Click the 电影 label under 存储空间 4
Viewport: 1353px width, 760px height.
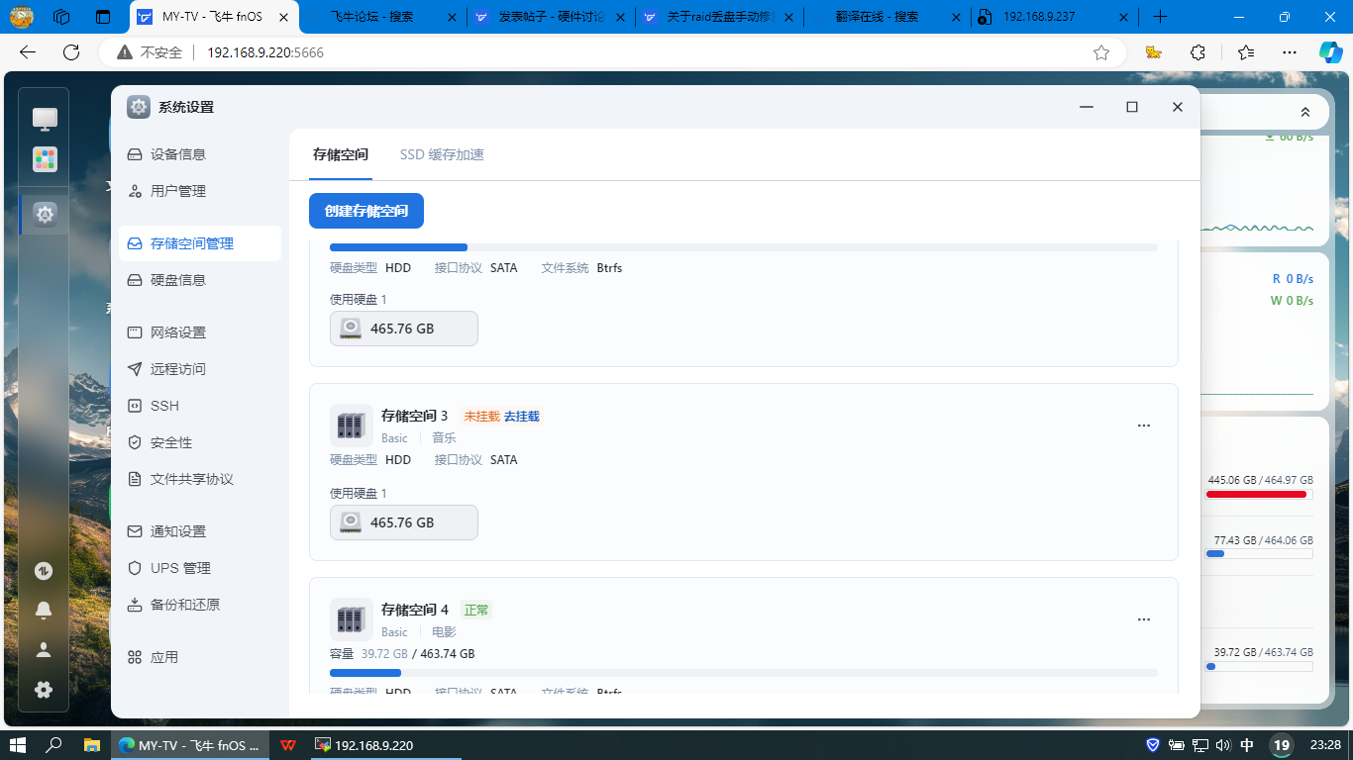(x=444, y=631)
